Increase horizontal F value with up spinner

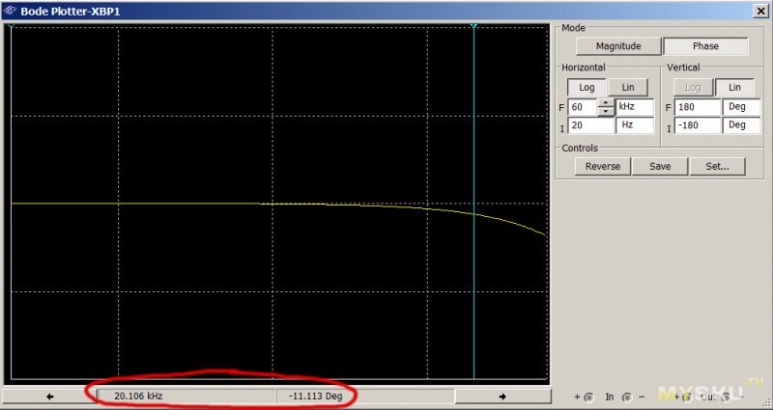coord(606,103)
